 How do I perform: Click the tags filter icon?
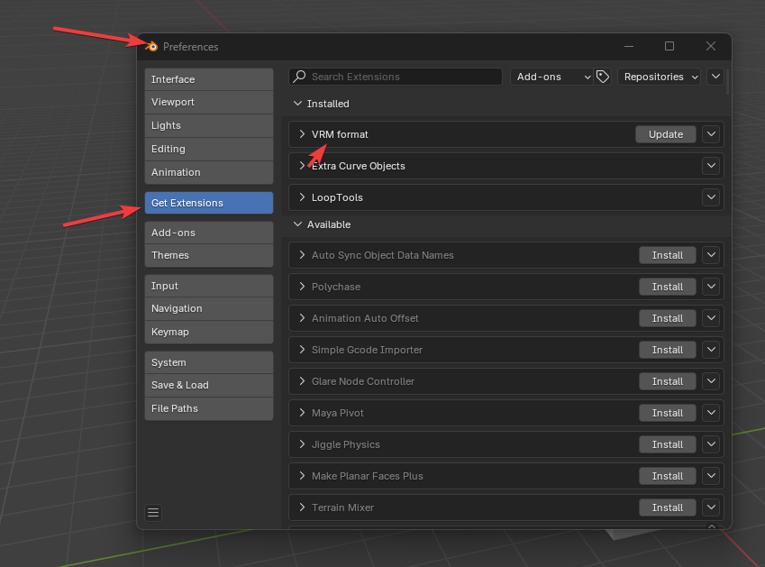coord(604,78)
